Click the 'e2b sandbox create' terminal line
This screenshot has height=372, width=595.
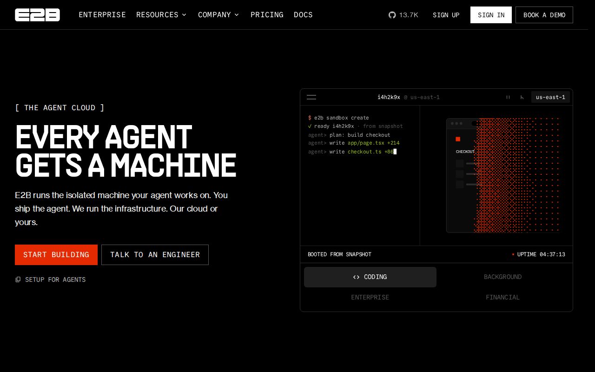[x=338, y=118]
